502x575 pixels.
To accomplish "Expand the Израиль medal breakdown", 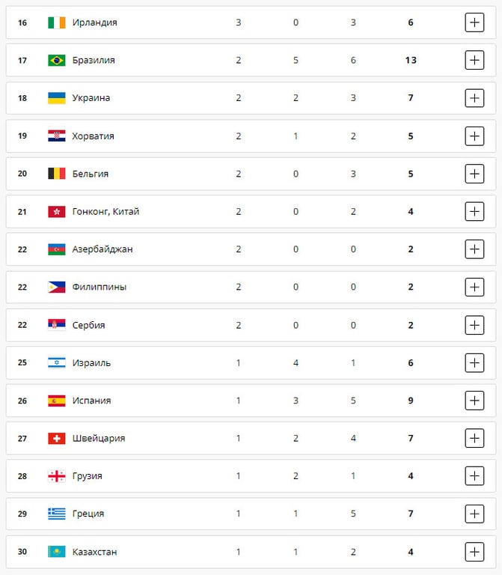I will (474, 363).
